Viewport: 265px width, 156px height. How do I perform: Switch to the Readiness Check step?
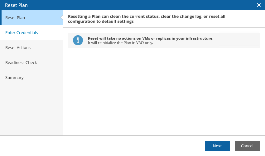click(21, 62)
